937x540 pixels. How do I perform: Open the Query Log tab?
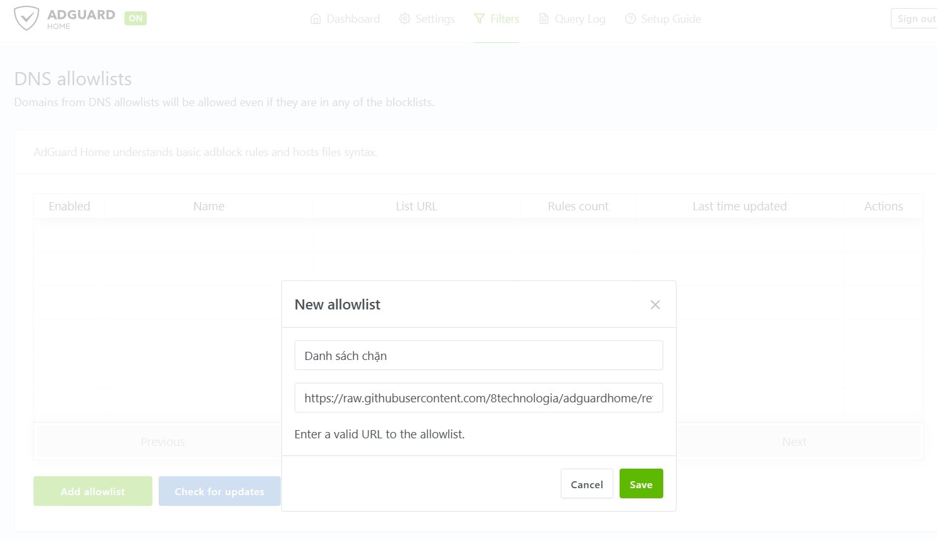[x=580, y=19]
